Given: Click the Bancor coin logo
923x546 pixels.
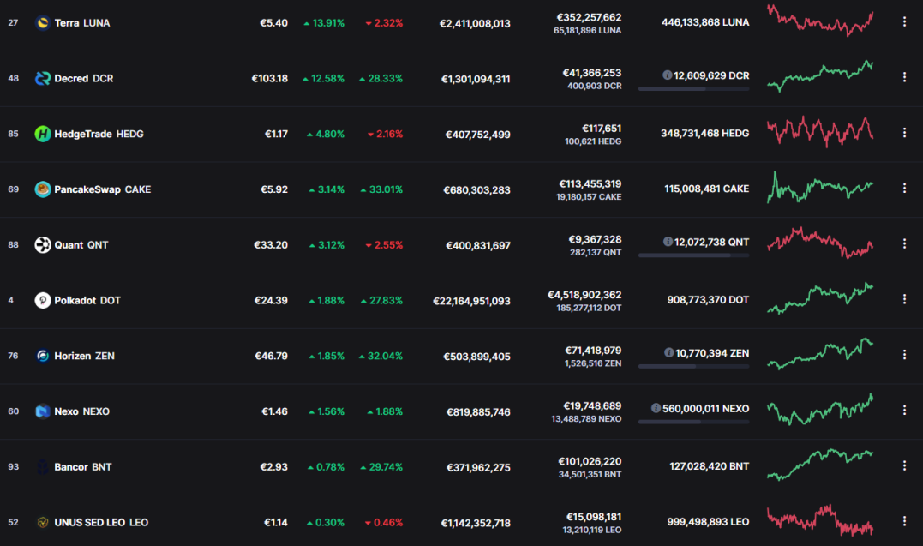Looking at the screenshot, I should [x=42, y=466].
